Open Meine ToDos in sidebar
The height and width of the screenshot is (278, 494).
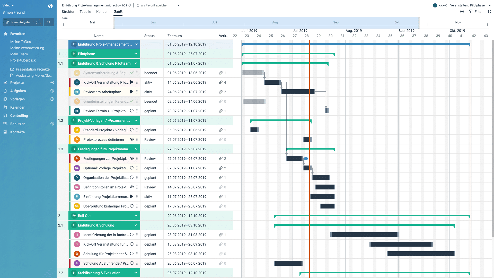(x=21, y=42)
